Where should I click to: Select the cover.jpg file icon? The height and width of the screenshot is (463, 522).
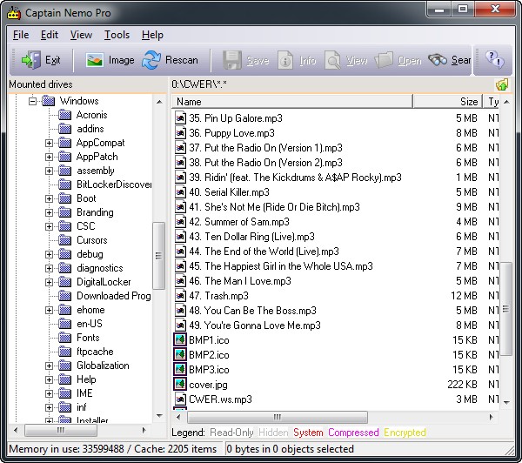(x=181, y=384)
